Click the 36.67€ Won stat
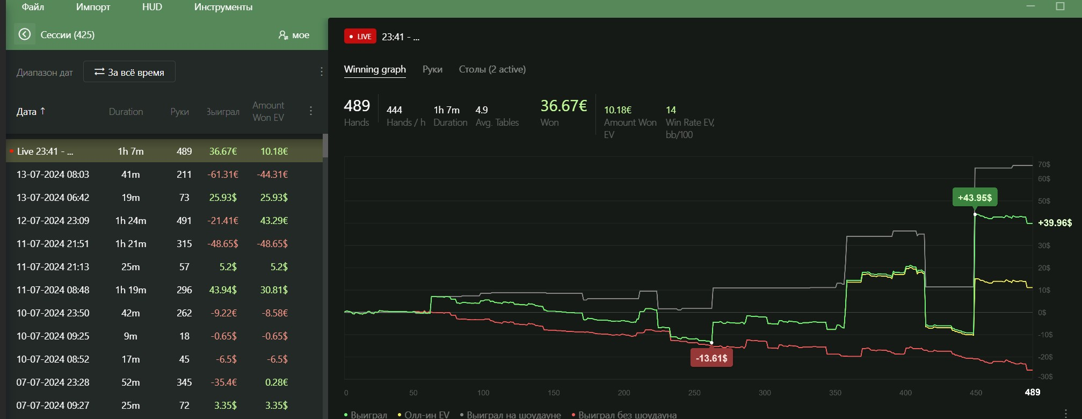 click(563, 112)
